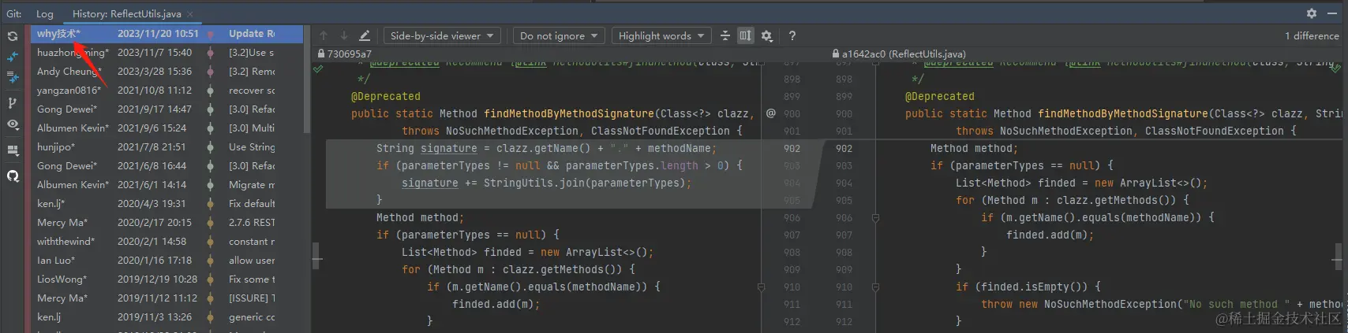1348x333 pixels.
Task: Click the lock icon beside 730695a7
Action: [x=321, y=54]
